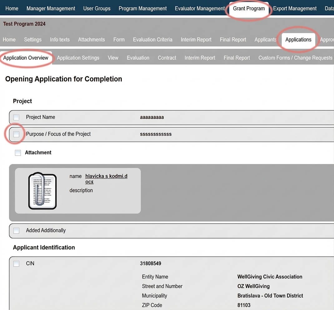Open the program Attachments tab

[91, 40]
